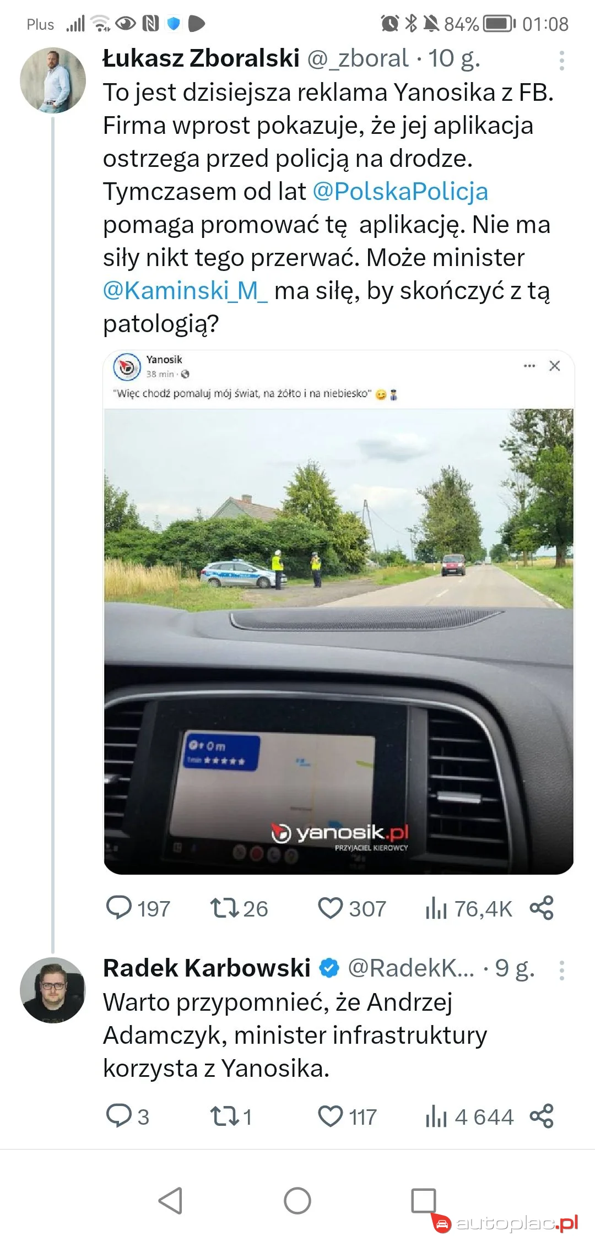Like the tweet with 307 likes
The width and height of the screenshot is (595, 1236).
[331, 908]
